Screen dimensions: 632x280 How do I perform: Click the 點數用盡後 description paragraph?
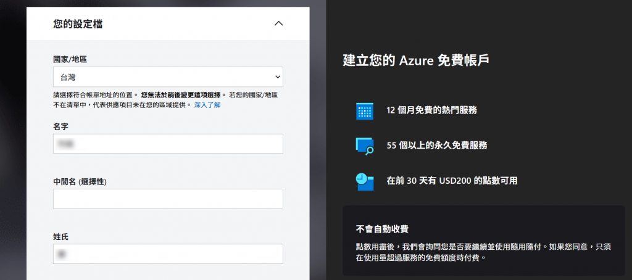(x=483, y=252)
